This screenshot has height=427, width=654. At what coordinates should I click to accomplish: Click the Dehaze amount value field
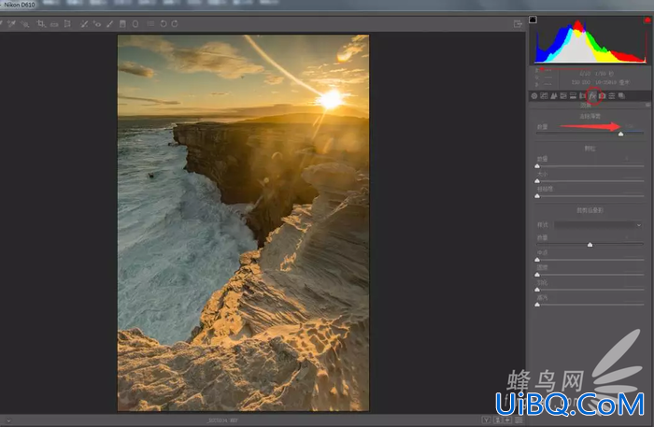[630, 126]
